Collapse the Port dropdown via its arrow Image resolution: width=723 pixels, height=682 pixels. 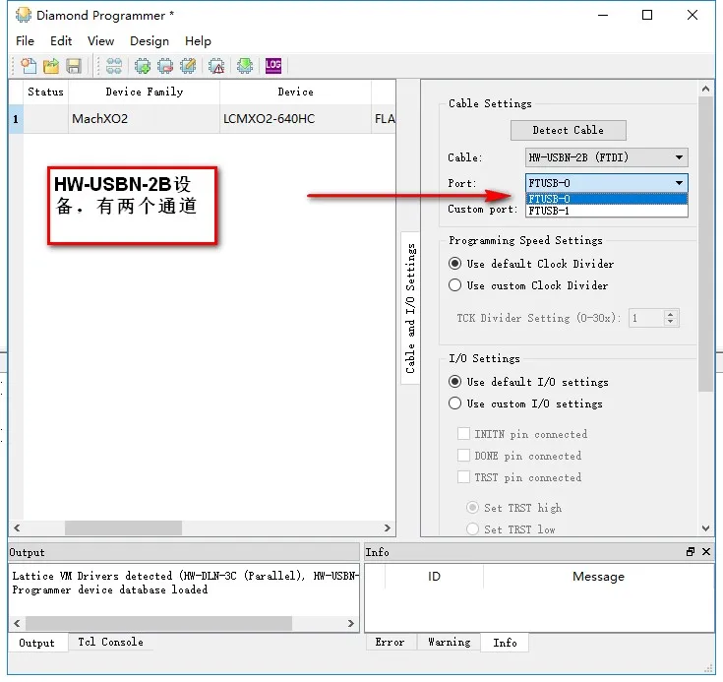(679, 183)
